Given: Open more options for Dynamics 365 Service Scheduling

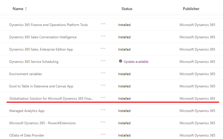Looking at the screenshot, I should 103,61.
